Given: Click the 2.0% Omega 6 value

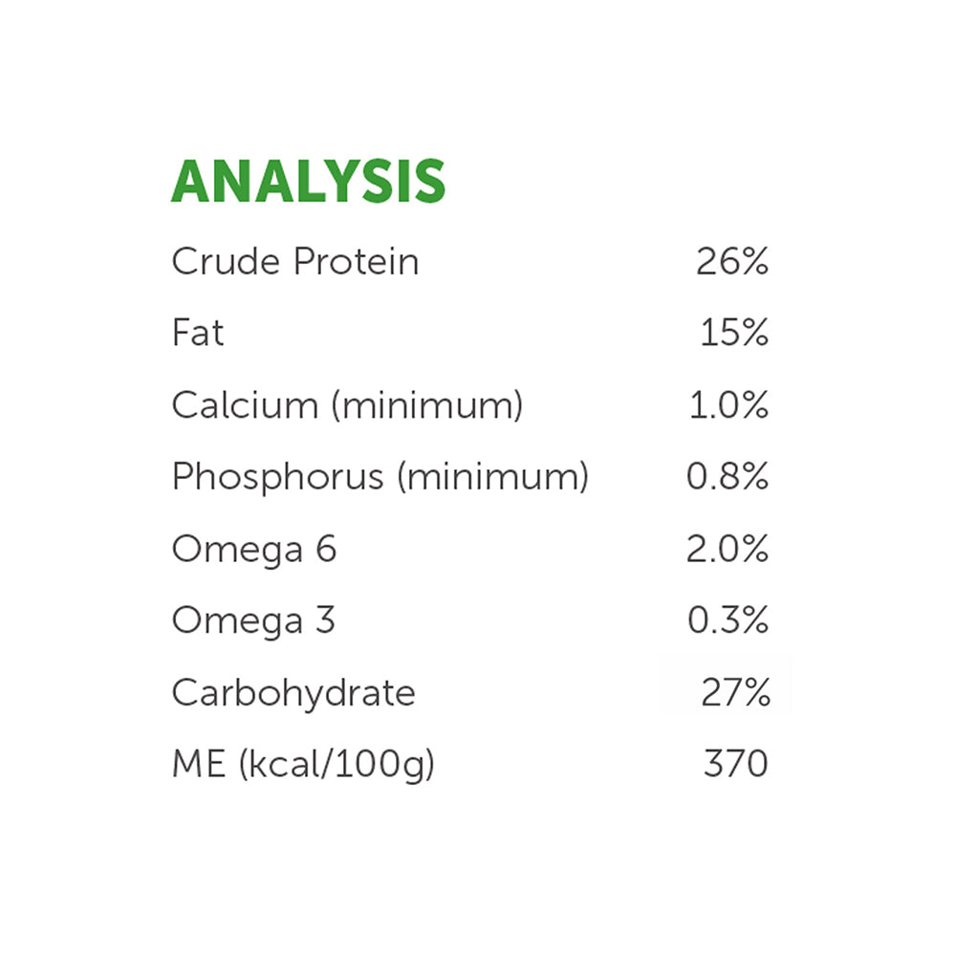Looking at the screenshot, I should tap(728, 550).
